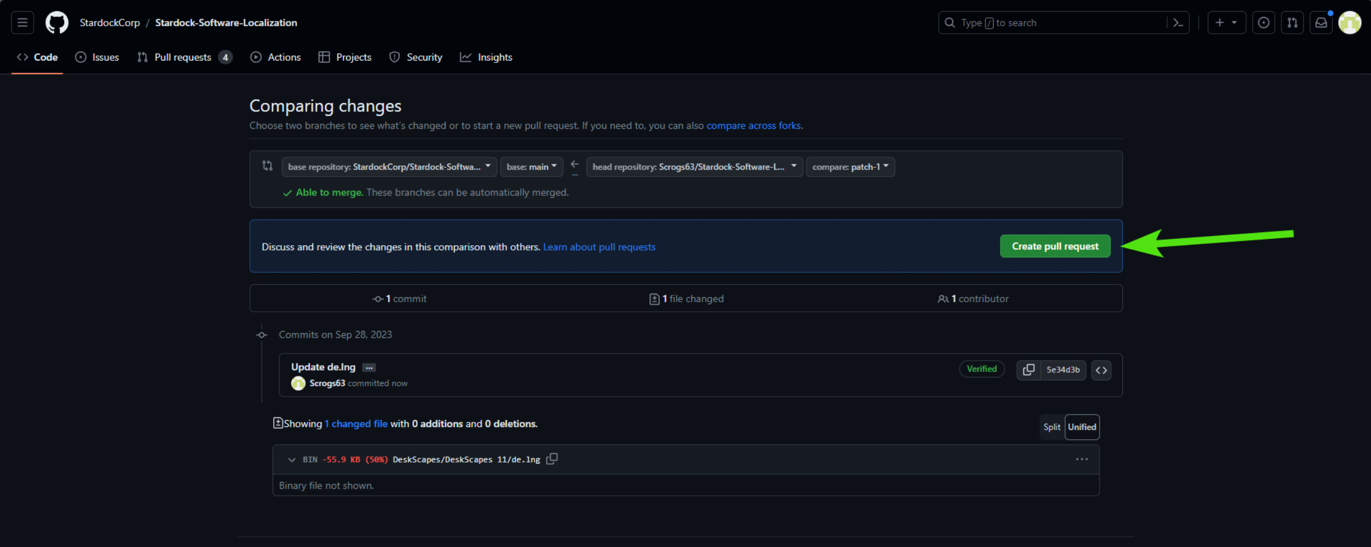This screenshot has height=547, width=1371.
Task: Open Stardock-Software-Localization repository link
Action: [x=226, y=23]
